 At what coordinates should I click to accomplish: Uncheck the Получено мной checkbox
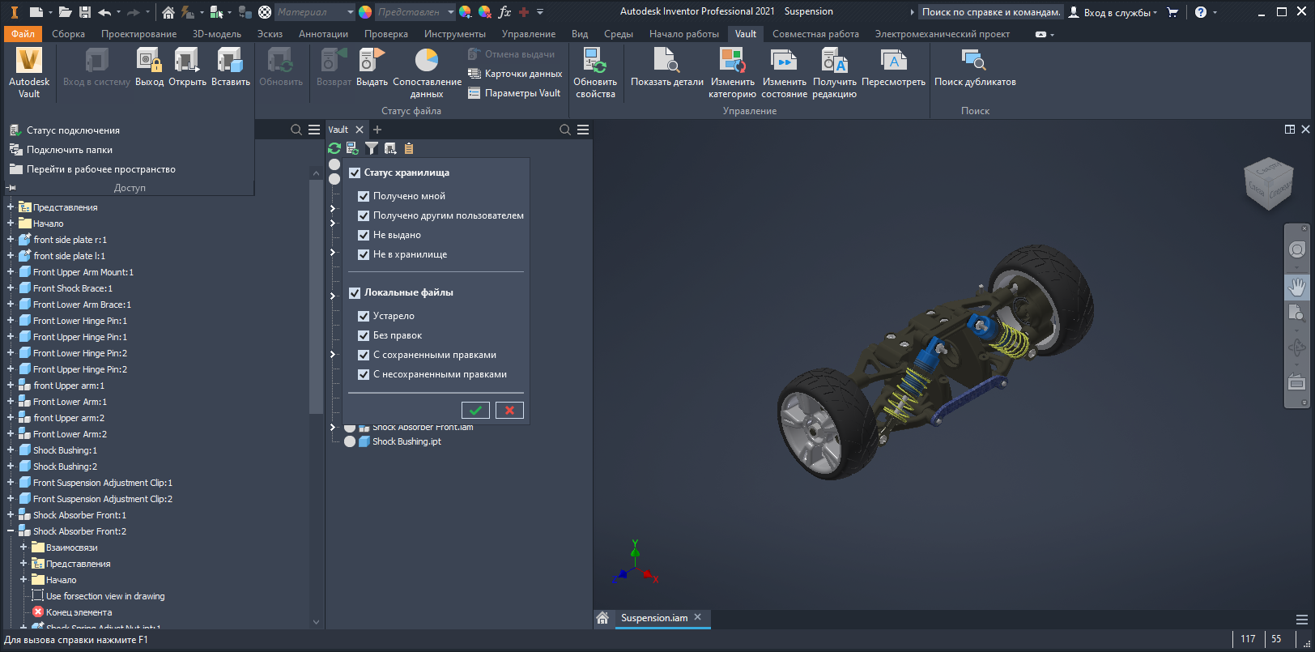[364, 196]
